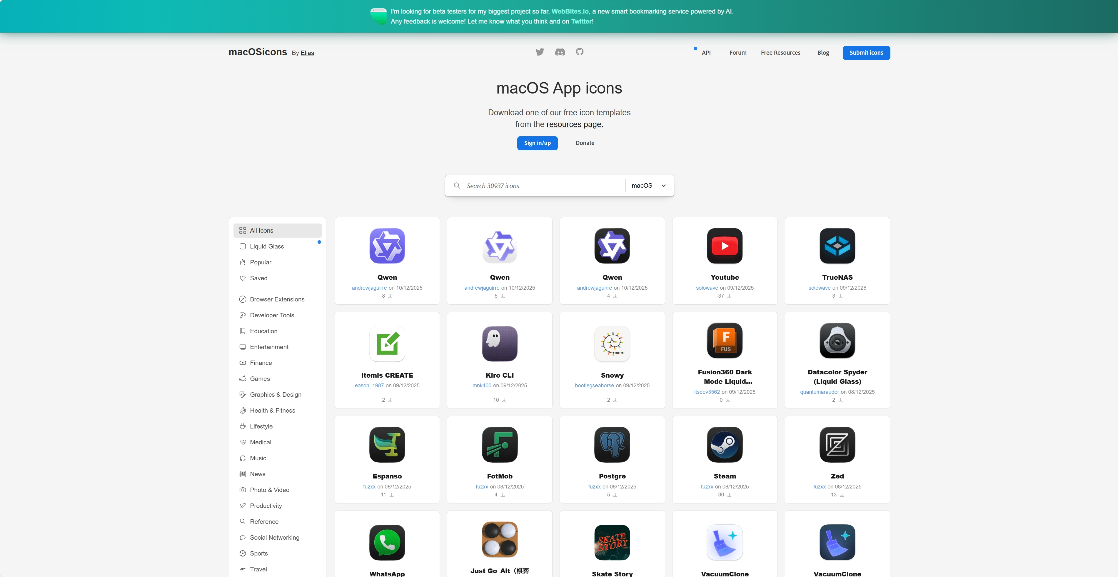This screenshot has height=577, width=1118.
Task: Open the Discord community icon
Action: point(560,52)
